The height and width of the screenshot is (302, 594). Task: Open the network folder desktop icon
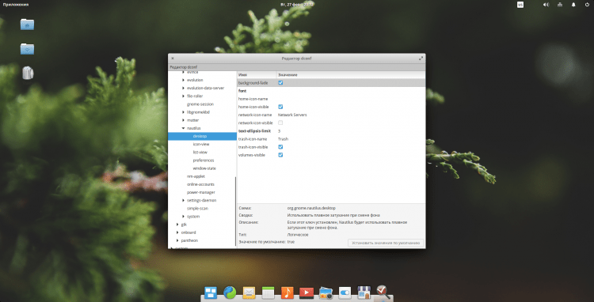(27, 48)
